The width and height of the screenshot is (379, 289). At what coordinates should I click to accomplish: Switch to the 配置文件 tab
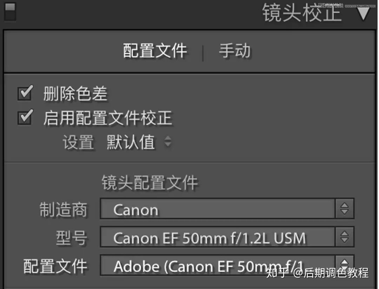(155, 51)
